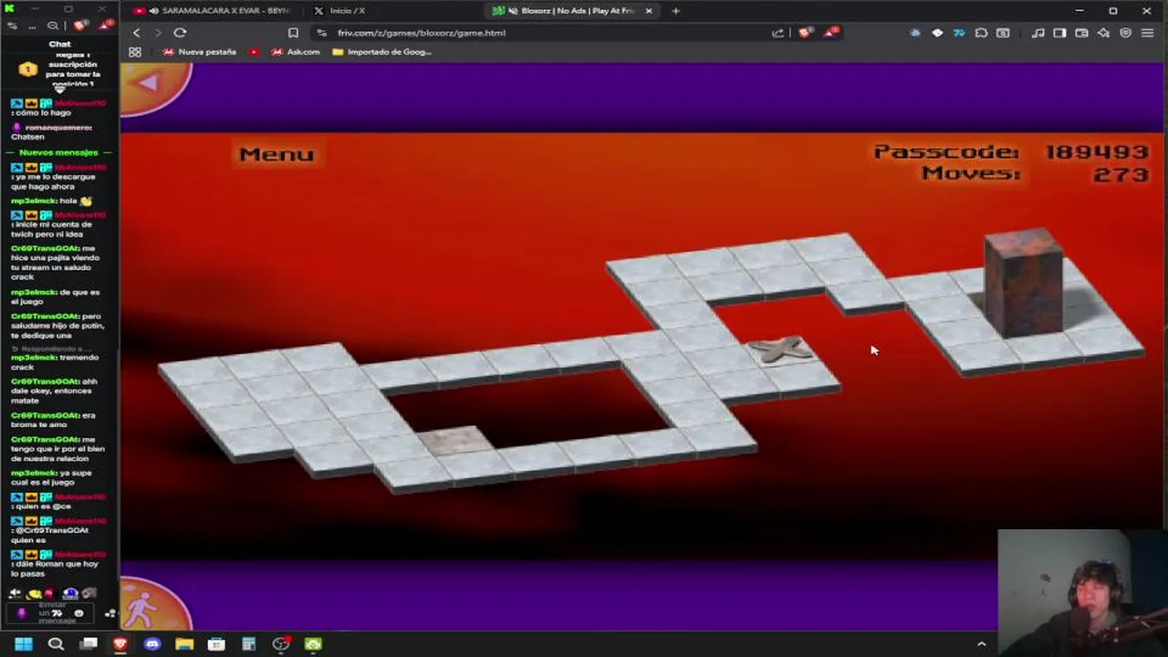Click the share icon in address bar
Screen dimensions: 1168x657
pyautogui.click(x=777, y=33)
